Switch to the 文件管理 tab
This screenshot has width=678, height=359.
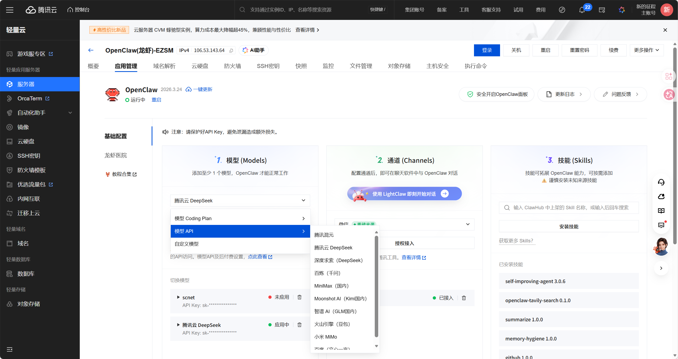pyautogui.click(x=361, y=66)
